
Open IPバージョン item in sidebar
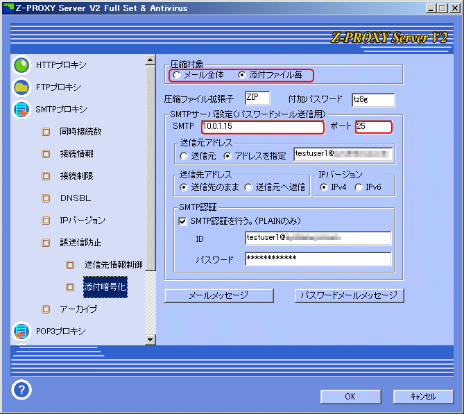point(83,221)
